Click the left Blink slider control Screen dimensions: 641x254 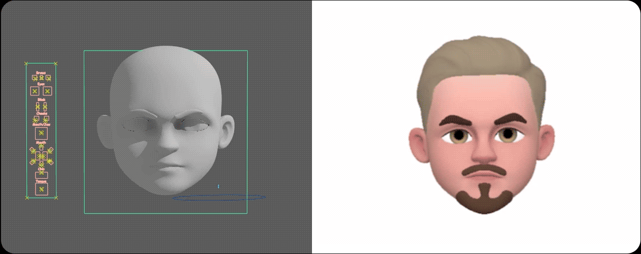(x=37, y=106)
